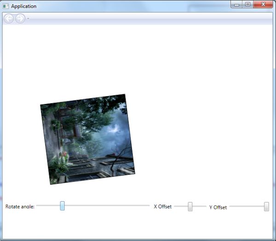276x241 pixels.
Task: Click the Rotate angle label
Action: 20,207
